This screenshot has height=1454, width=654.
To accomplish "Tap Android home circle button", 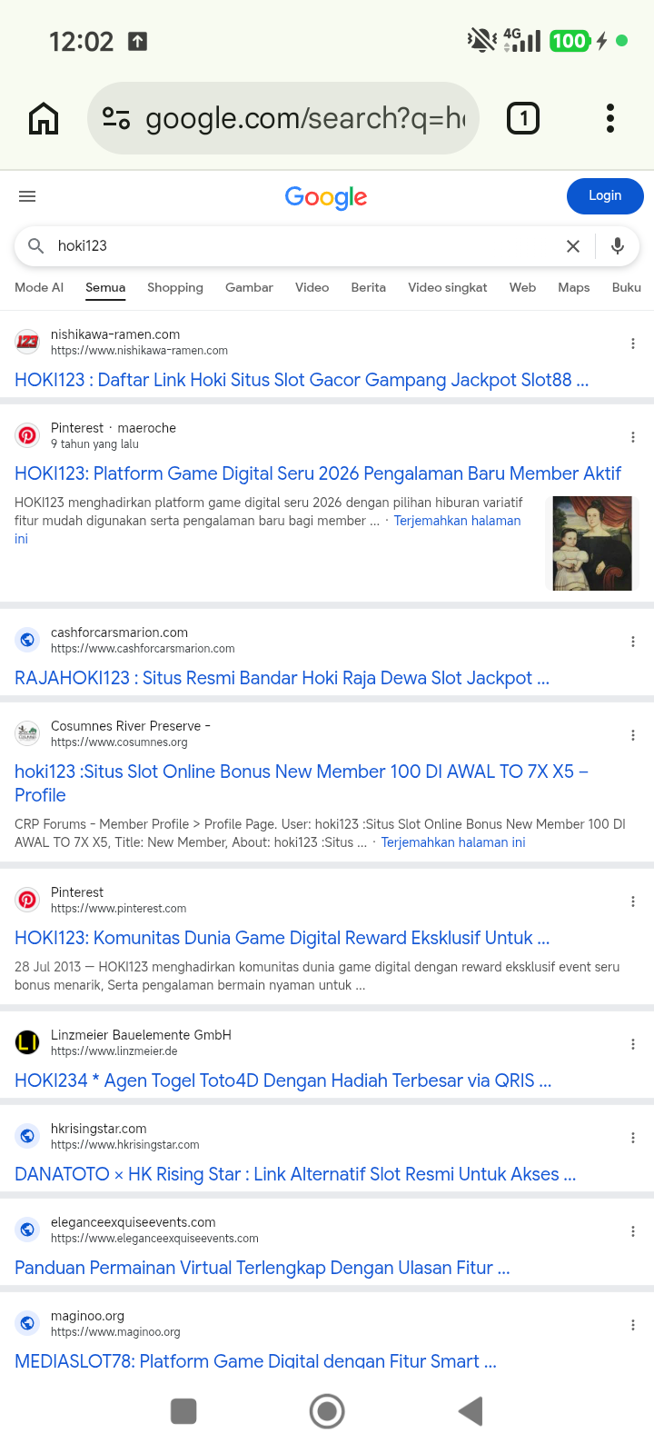I will pos(327,1411).
